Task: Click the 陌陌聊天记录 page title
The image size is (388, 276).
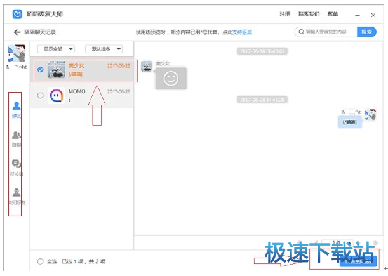Action: pos(40,32)
